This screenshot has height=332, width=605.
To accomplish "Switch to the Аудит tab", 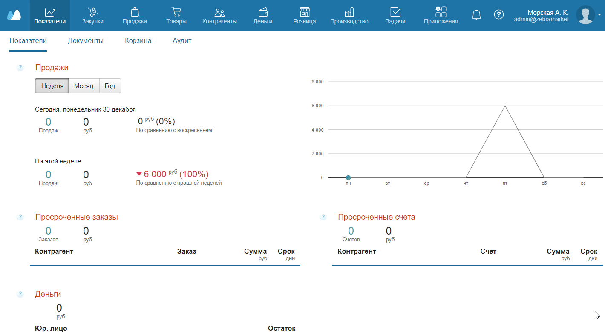I will tap(182, 41).
